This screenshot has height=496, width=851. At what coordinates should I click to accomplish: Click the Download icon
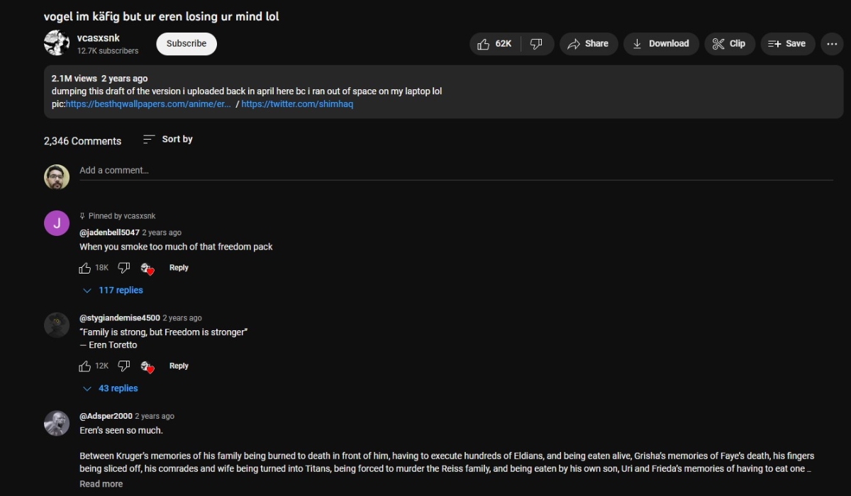pos(661,43)
